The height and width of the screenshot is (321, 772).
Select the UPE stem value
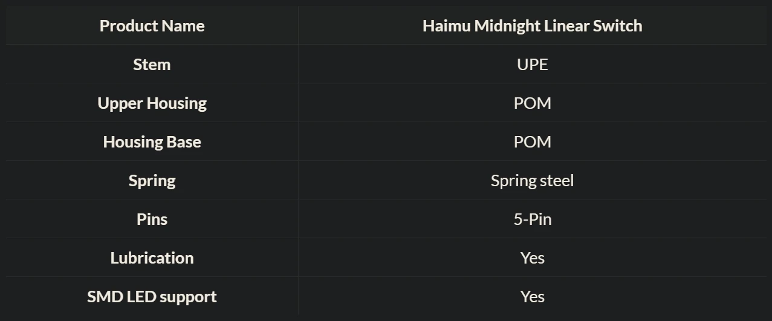click(x=532, y=65)
